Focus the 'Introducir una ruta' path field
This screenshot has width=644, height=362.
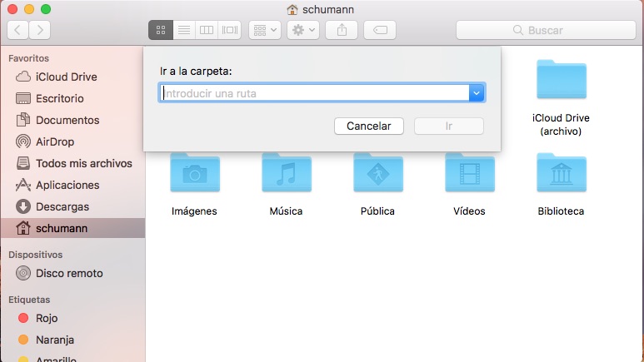314,92
